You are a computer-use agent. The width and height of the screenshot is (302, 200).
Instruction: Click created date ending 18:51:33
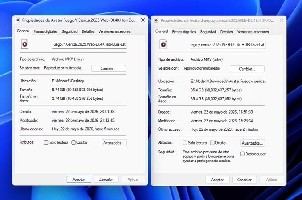[x=222, y=112]
